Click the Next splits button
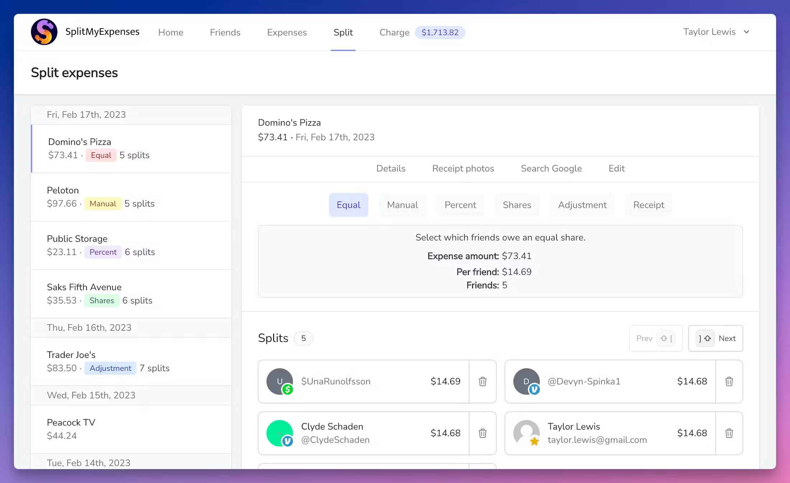This screenshot has height=483, width=790. coord(715,338)
